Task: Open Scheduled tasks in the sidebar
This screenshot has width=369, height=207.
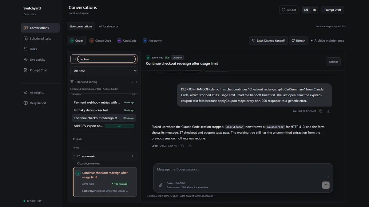Action: coord(40,39)
